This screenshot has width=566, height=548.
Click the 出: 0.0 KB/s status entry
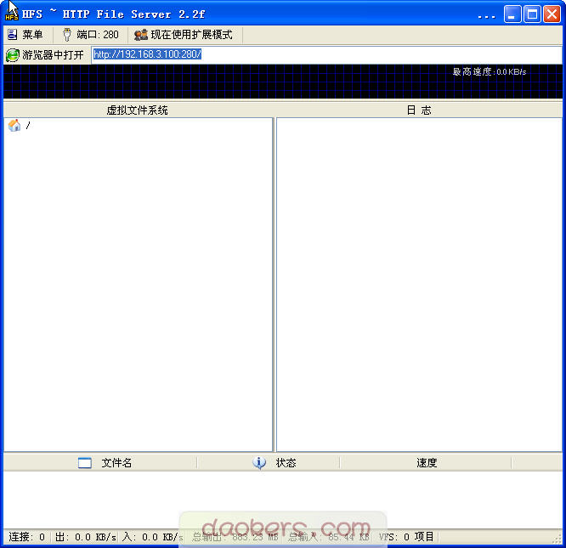(86, 537)
